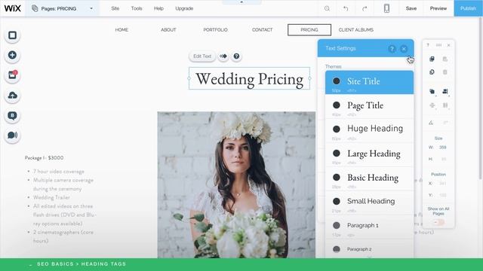Click the paste icon in editor toolbar
The height and width of the screenshot is (271, 483).
click(x=445, y=59)
